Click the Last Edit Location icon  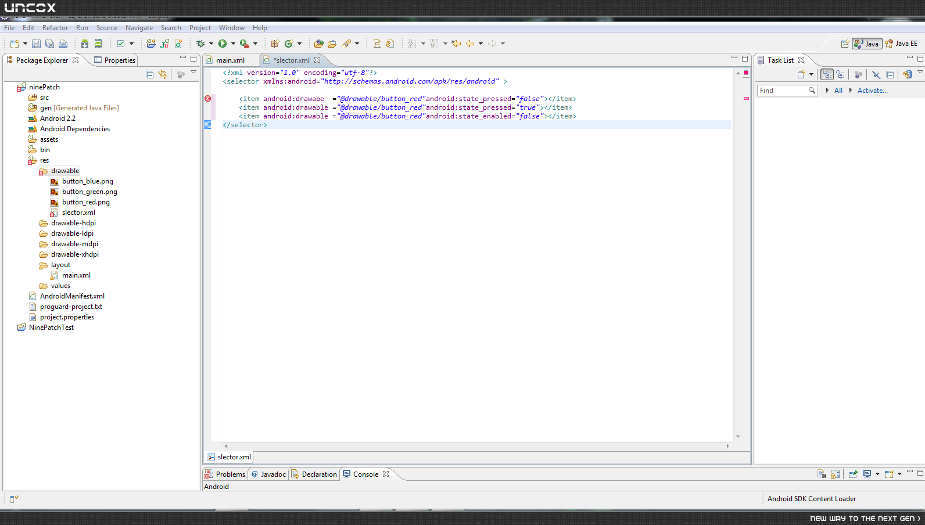tap(456, 44)
